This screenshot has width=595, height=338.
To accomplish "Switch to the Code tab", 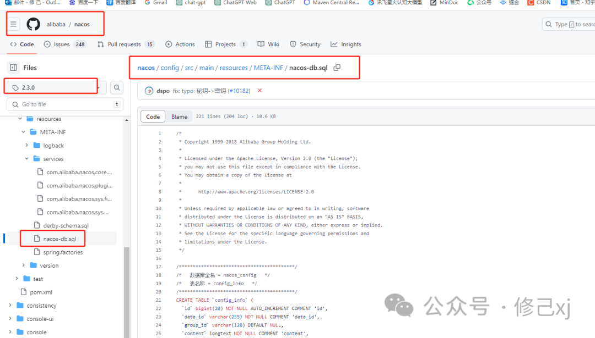I will 22,45.
